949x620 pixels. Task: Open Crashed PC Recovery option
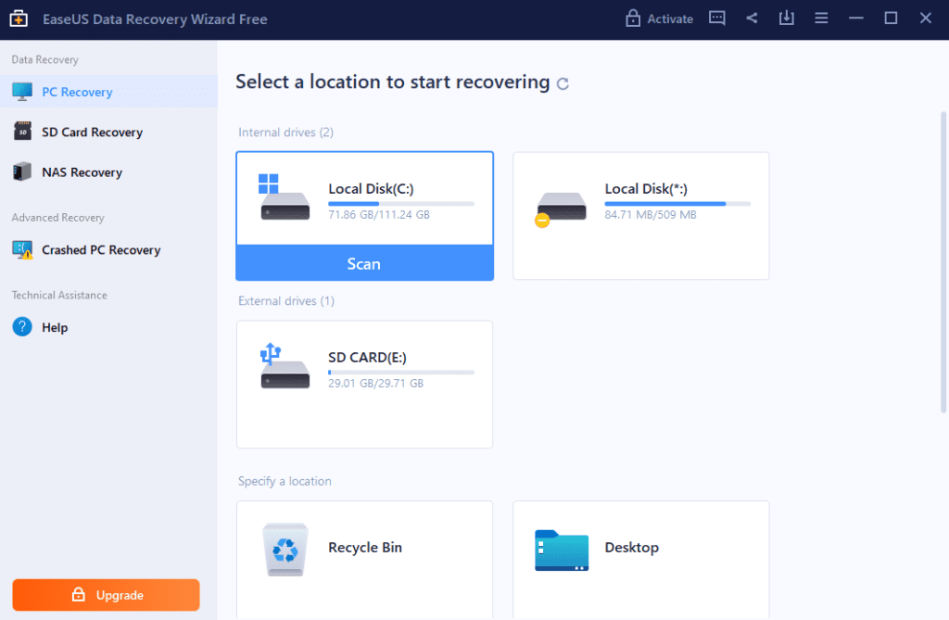[x=100, y=250]
